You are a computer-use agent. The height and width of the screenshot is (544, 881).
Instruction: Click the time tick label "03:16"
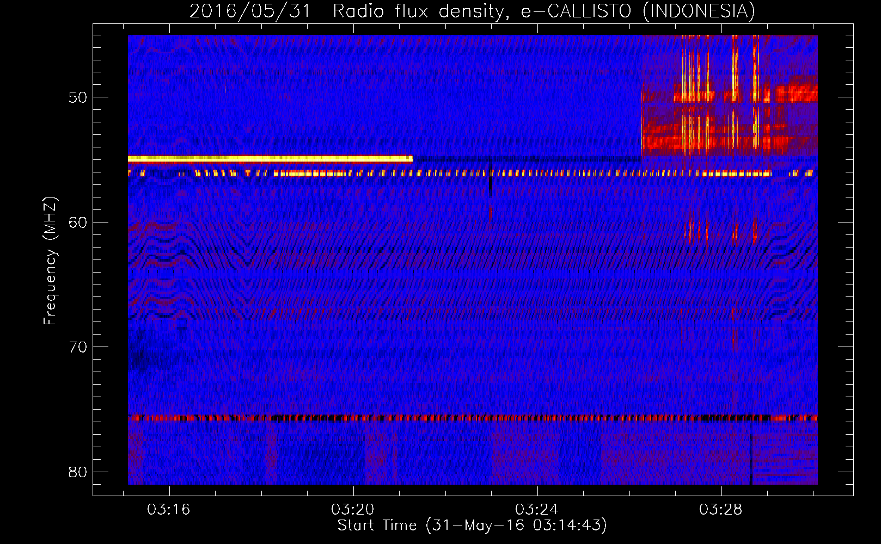coord(169,510)
